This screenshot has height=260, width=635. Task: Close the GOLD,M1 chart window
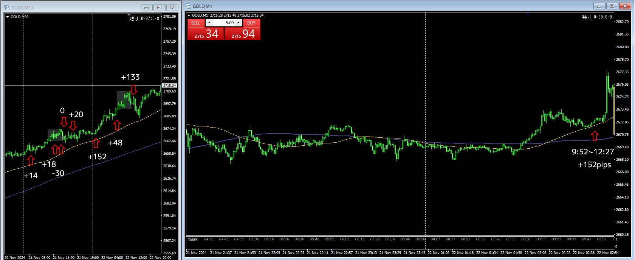pyautogui.click(x=625, y=6)
